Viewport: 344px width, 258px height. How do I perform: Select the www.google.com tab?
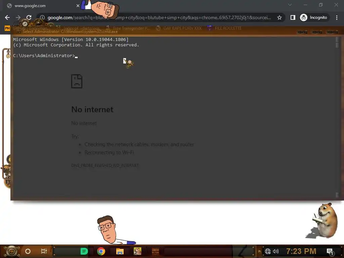42,6
